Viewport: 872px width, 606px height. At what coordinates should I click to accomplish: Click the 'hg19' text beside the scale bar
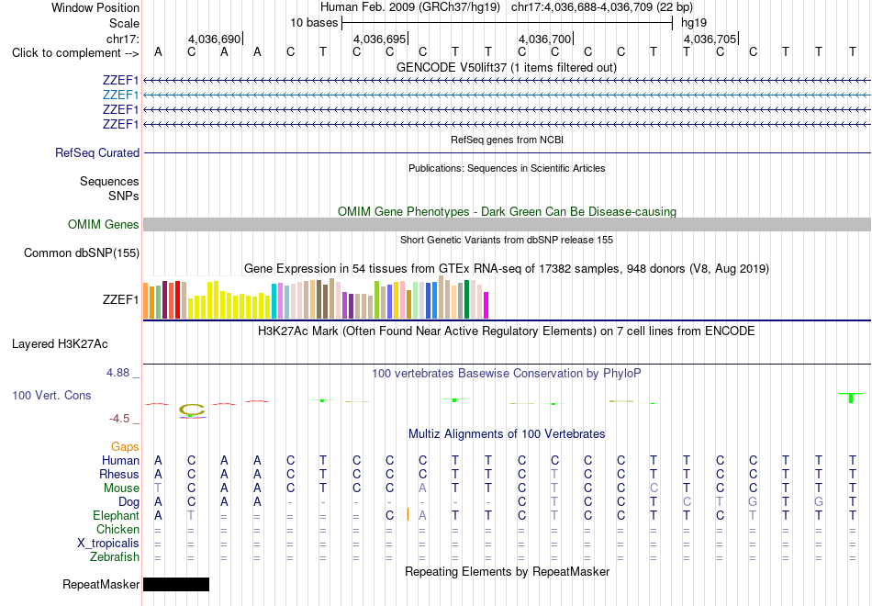click(694, 23)
